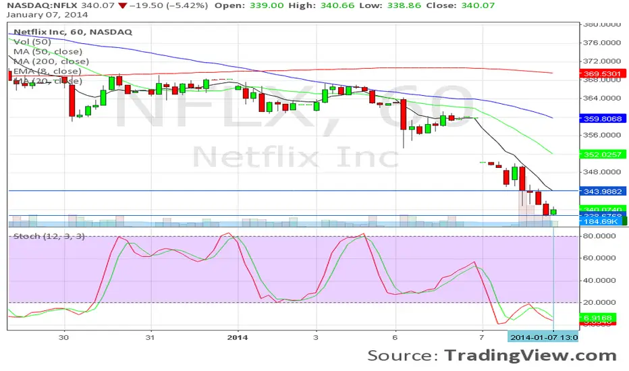Click the 40.0000 stochastic axis label
The height and width of the screenshot is (371, 629).
point(599,281)
